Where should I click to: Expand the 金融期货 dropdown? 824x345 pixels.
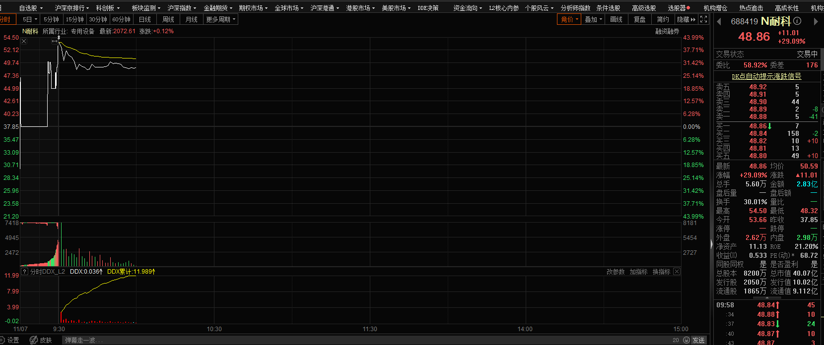(218, 8)
